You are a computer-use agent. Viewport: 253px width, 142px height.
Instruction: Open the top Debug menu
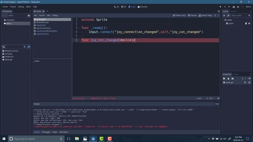click(21, 7)
